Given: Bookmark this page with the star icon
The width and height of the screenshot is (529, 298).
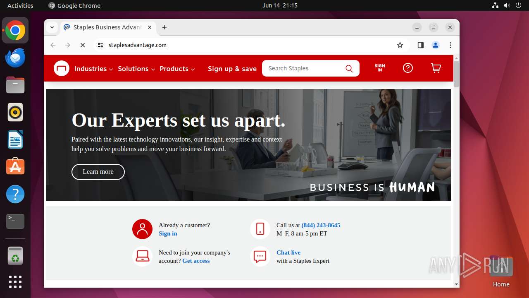Looking at the screenshot, I should click(400, 45).
